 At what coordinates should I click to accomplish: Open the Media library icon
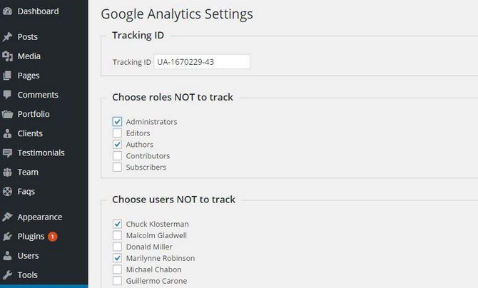(x=7, y=56)
